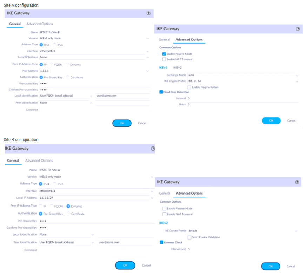This screenshot has width=307, height=275.
Task: Enable the Fragmentation checkbox
Action: pyautogui.click(x=189, y=87)
